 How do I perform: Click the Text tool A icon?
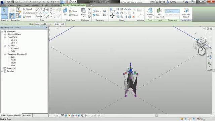48,2
